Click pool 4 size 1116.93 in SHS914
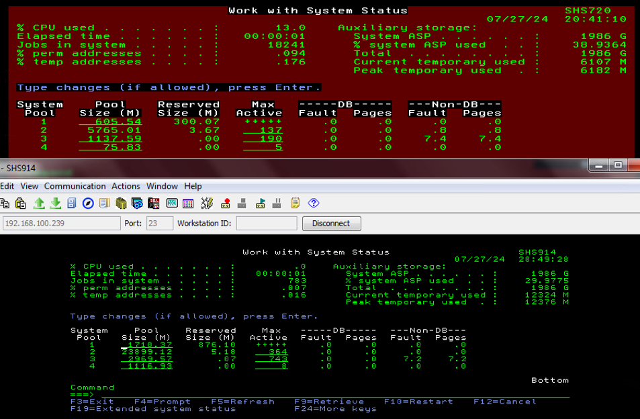The image size is (640, 419). click(x=147, y=367)
